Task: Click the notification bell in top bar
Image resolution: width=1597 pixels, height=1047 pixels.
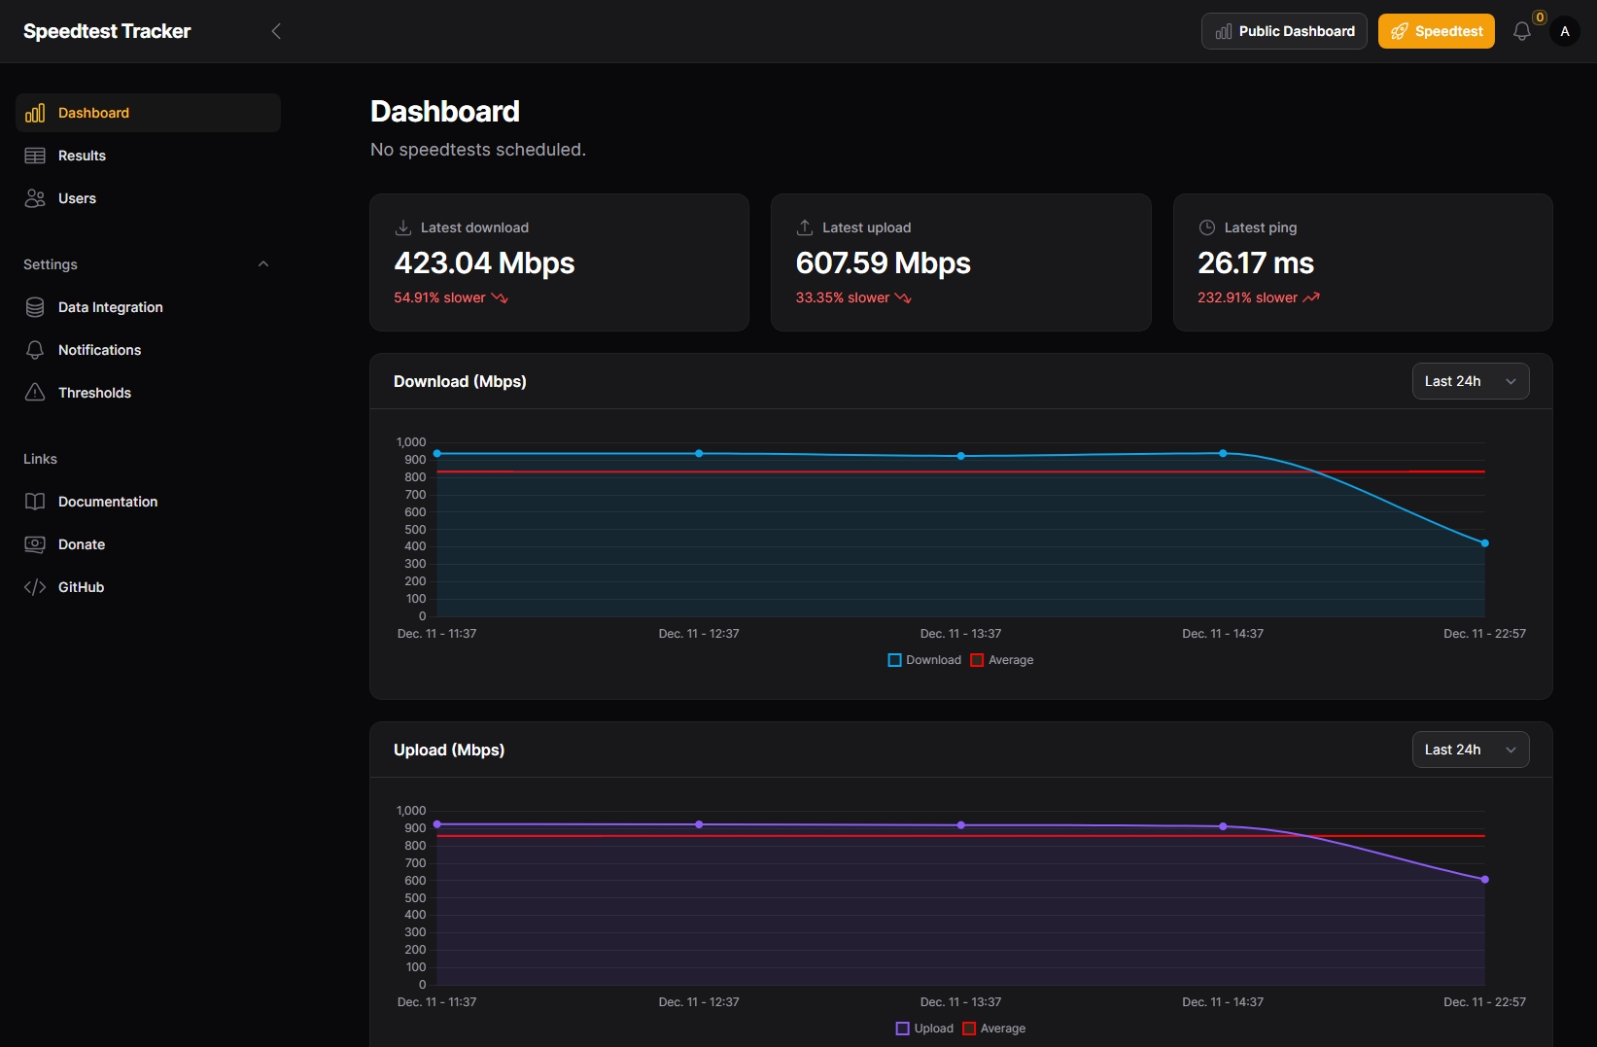Action: [x=1522, y=31]
